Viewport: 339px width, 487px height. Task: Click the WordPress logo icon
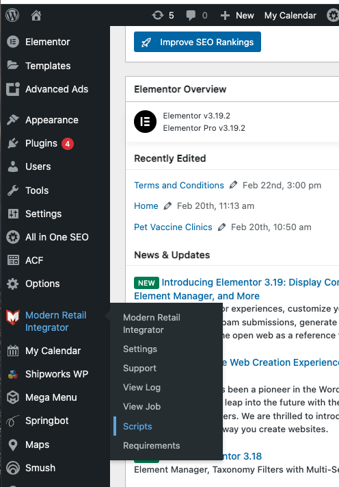click(12, 15)
